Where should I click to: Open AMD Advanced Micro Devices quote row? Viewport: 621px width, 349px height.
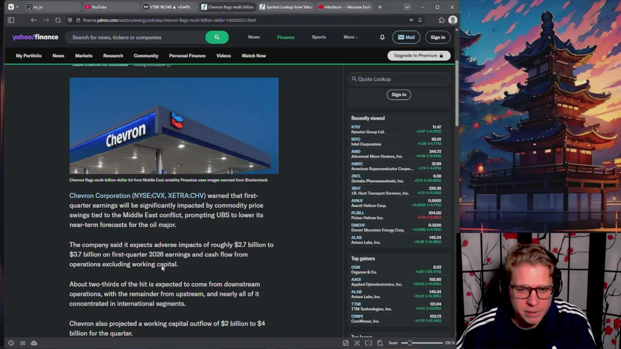point(396,154)
